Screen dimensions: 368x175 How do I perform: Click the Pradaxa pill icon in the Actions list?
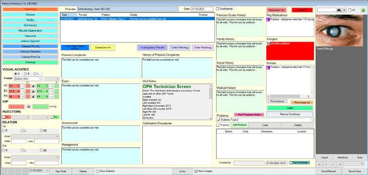pyautogui.click(x=268, y=67)
